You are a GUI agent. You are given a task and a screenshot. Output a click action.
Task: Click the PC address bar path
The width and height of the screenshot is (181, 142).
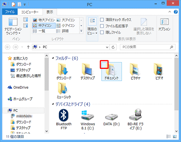45,47
